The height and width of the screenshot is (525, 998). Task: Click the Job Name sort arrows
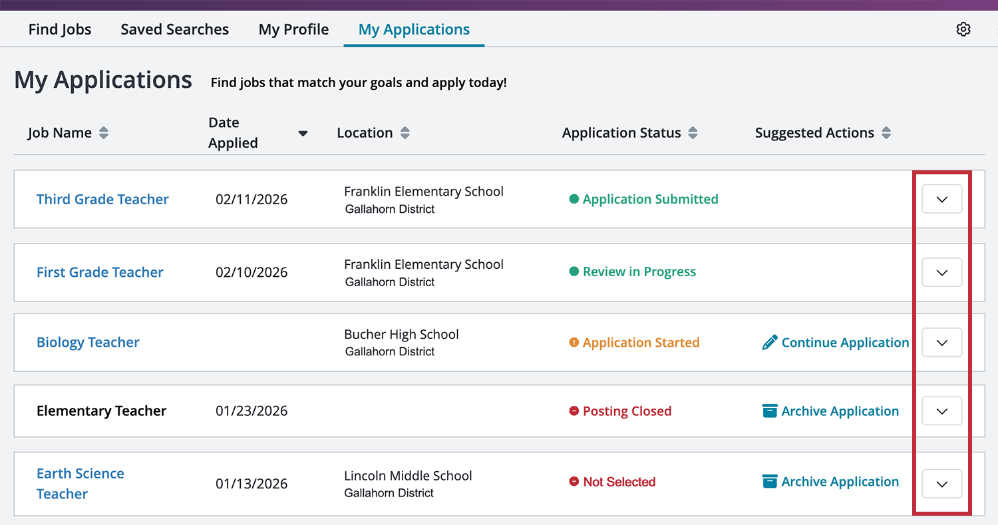click(x=104, y=132)
